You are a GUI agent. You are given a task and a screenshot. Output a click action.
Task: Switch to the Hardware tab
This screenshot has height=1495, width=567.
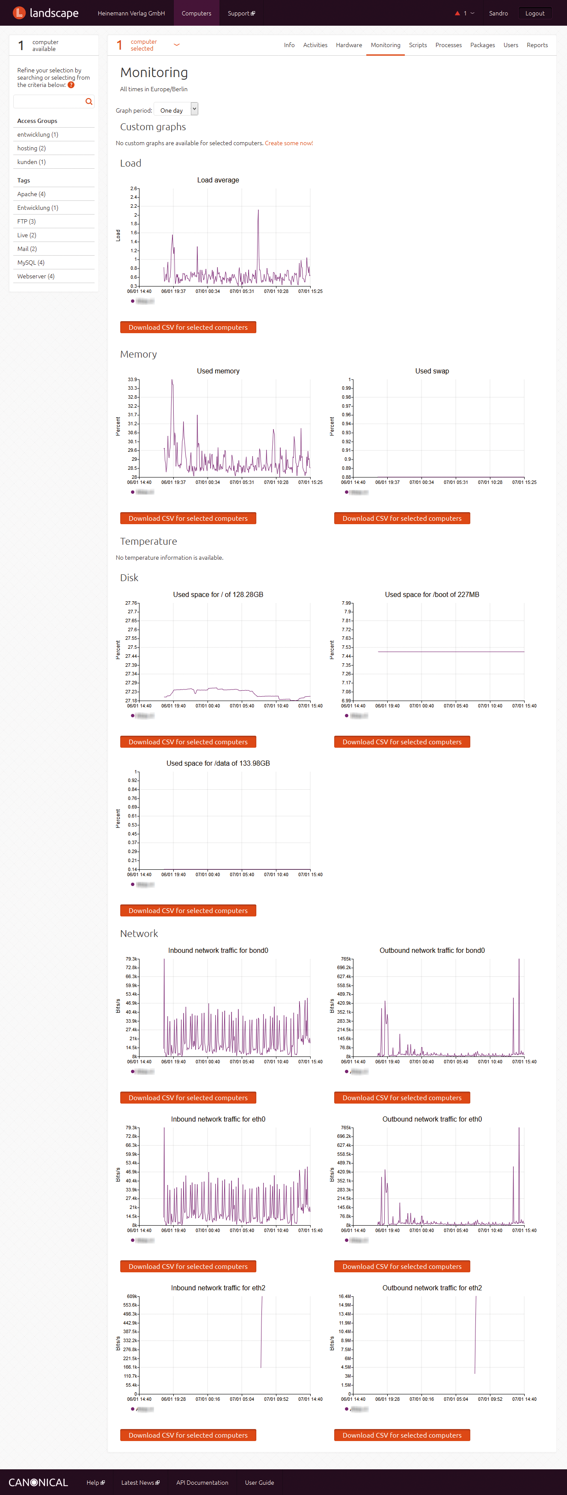click(349, 45)
